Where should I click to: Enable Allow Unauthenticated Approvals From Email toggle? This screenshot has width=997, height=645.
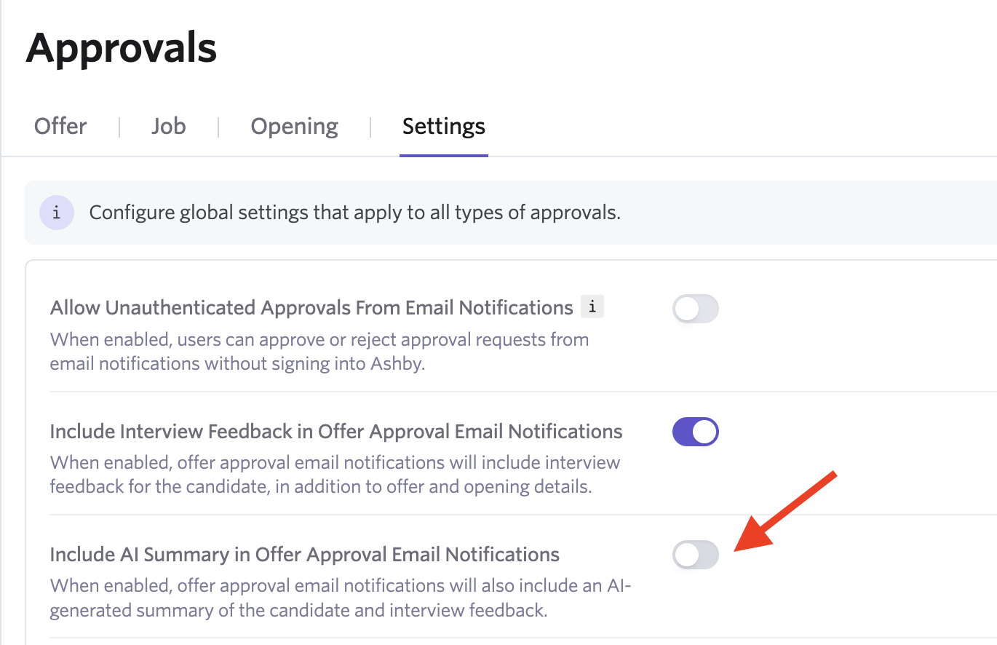tap(695, 309)
